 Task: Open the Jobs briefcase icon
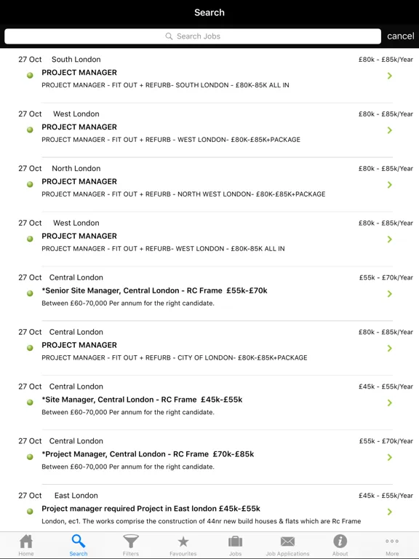(x=235, y=542)
